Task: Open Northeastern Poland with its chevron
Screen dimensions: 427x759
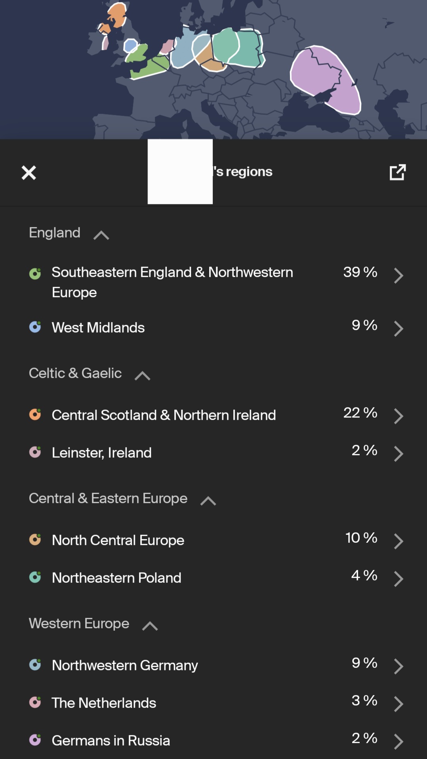Action: pos(398,579)
